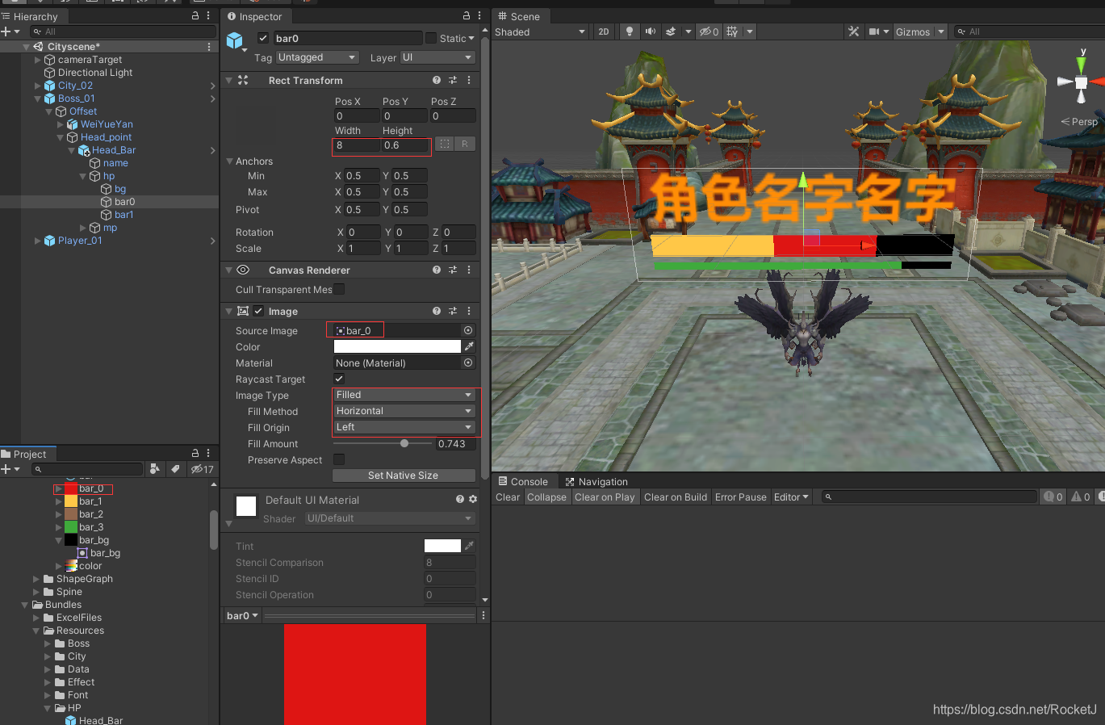Open component tools wrench icon in Scene
The height and width of the screenshot is (725, 1105).
click(853, 31)
